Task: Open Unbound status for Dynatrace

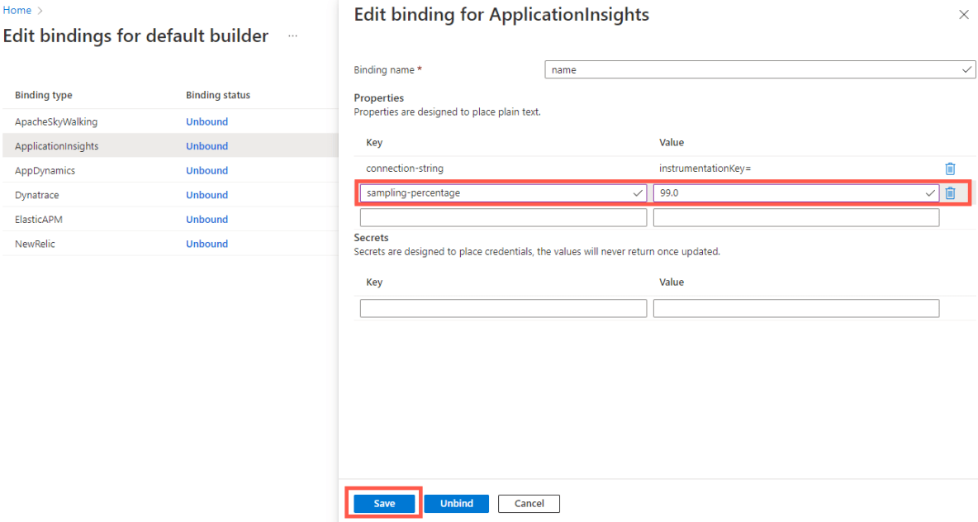Action: click(207, 194)
